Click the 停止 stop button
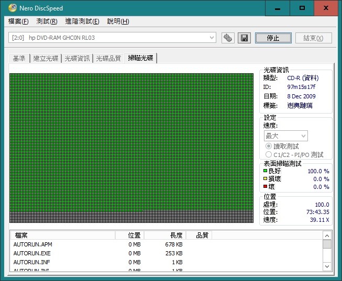The image size is (342, 281). (x=273, y=38)
